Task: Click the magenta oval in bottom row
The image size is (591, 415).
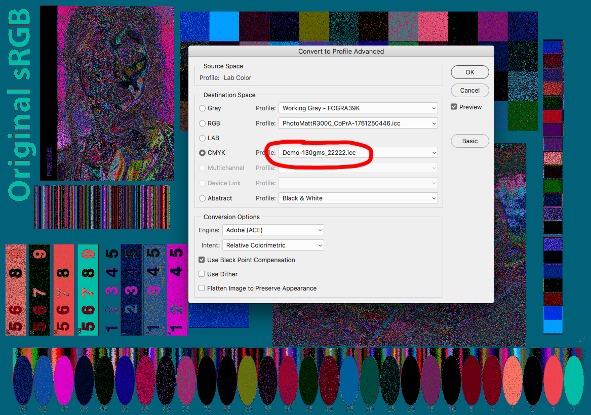Action: 64,380
